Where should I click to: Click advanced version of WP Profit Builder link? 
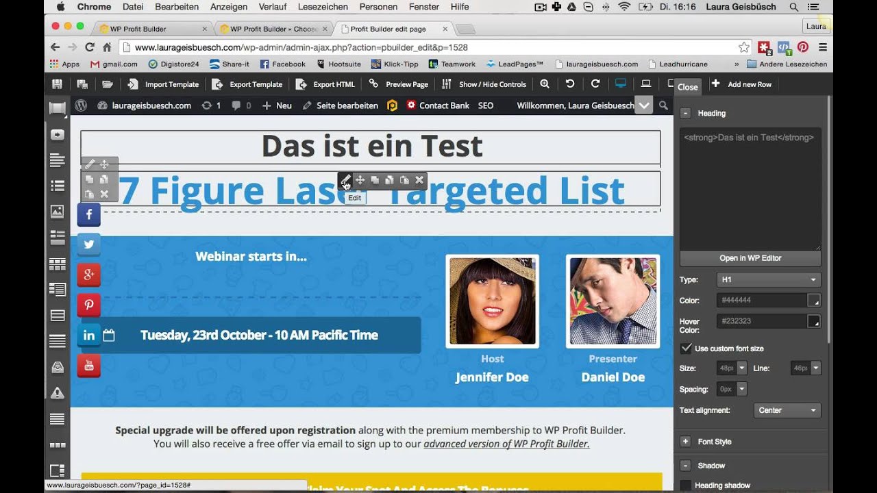tap(506, 444)
